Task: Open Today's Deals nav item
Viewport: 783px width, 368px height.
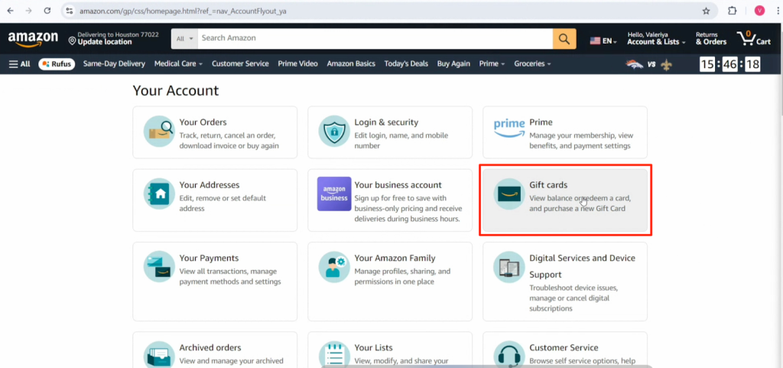Action: pyautogui.click(x=406, y=64)
